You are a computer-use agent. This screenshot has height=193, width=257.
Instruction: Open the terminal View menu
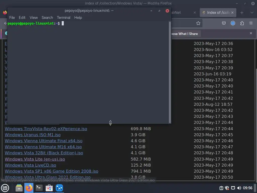click(34, 18)
